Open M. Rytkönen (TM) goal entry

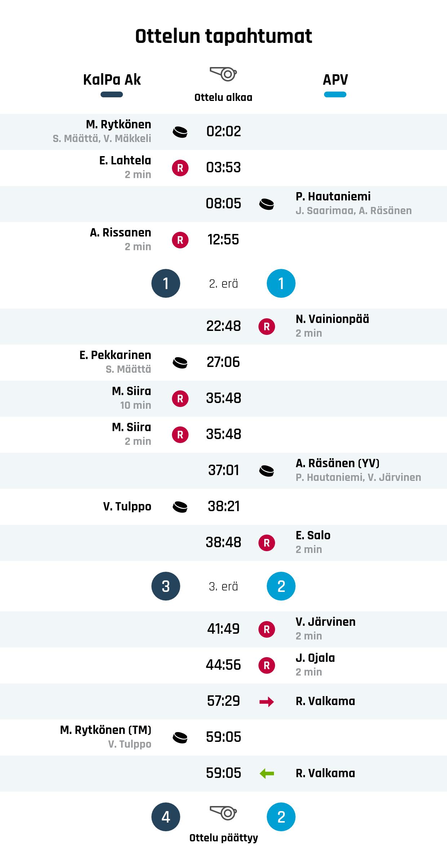click(x=223, y=738)
